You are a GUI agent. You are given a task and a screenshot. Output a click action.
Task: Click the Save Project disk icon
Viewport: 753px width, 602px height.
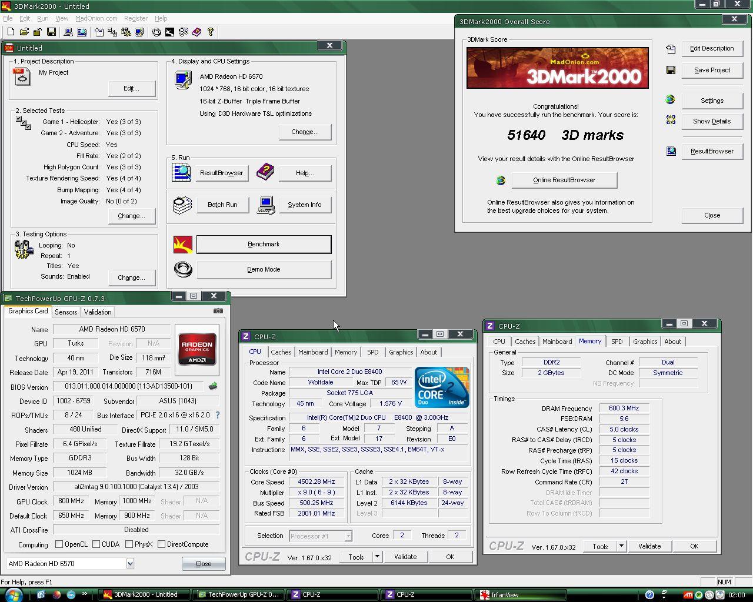[x=671, y=70]
